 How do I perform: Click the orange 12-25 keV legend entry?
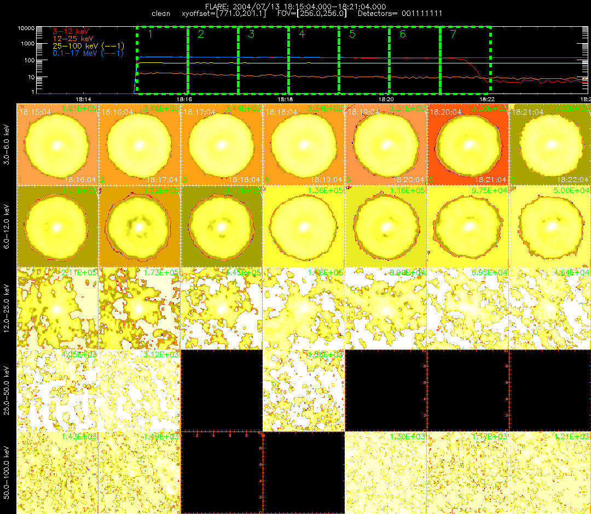[73, 38]
